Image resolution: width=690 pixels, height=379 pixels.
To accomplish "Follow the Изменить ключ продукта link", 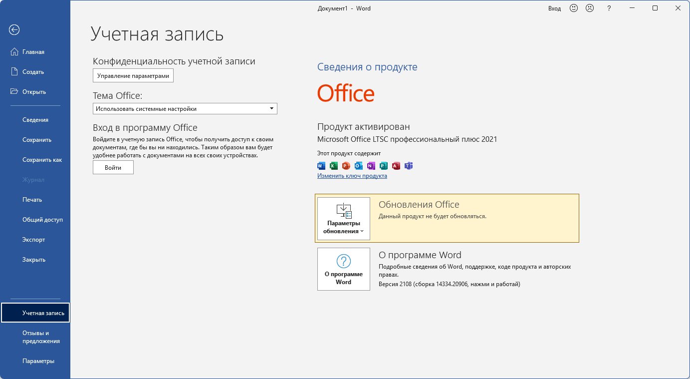I will coord(352,176).
